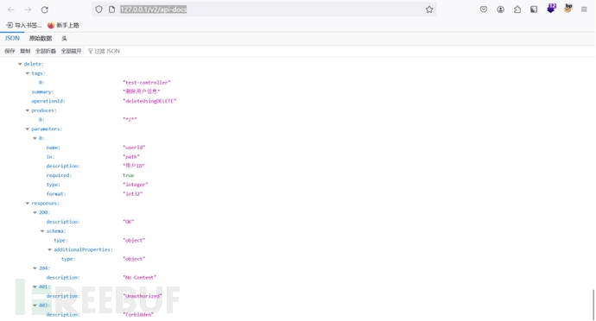
Task: Go back to the previous page
Action: point(11,9)
